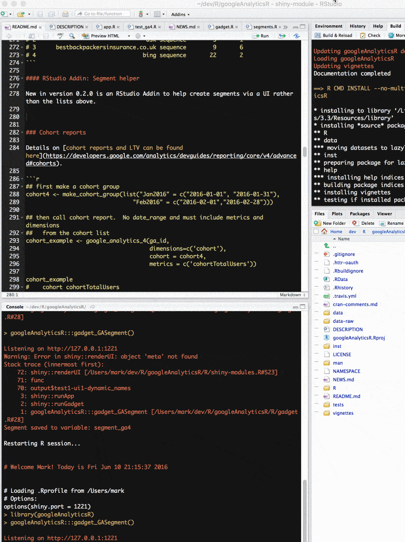
Task: Click the view current console directory arrow
Action: pyautogui.click(x=92, y=307)
